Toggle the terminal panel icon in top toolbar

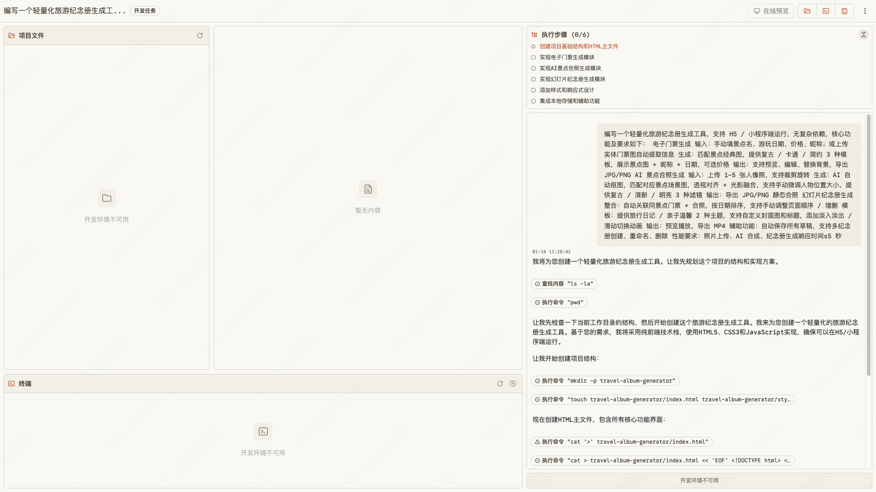pyautogui.click(x=826, y=11)
